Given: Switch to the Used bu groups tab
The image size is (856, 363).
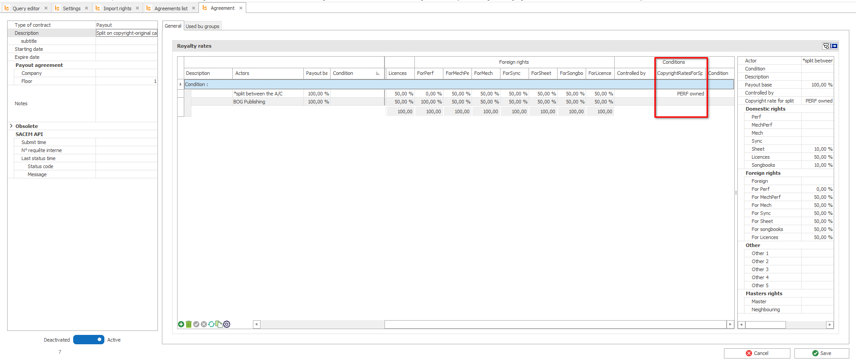Looking at the screenshot, I should 203,26.
